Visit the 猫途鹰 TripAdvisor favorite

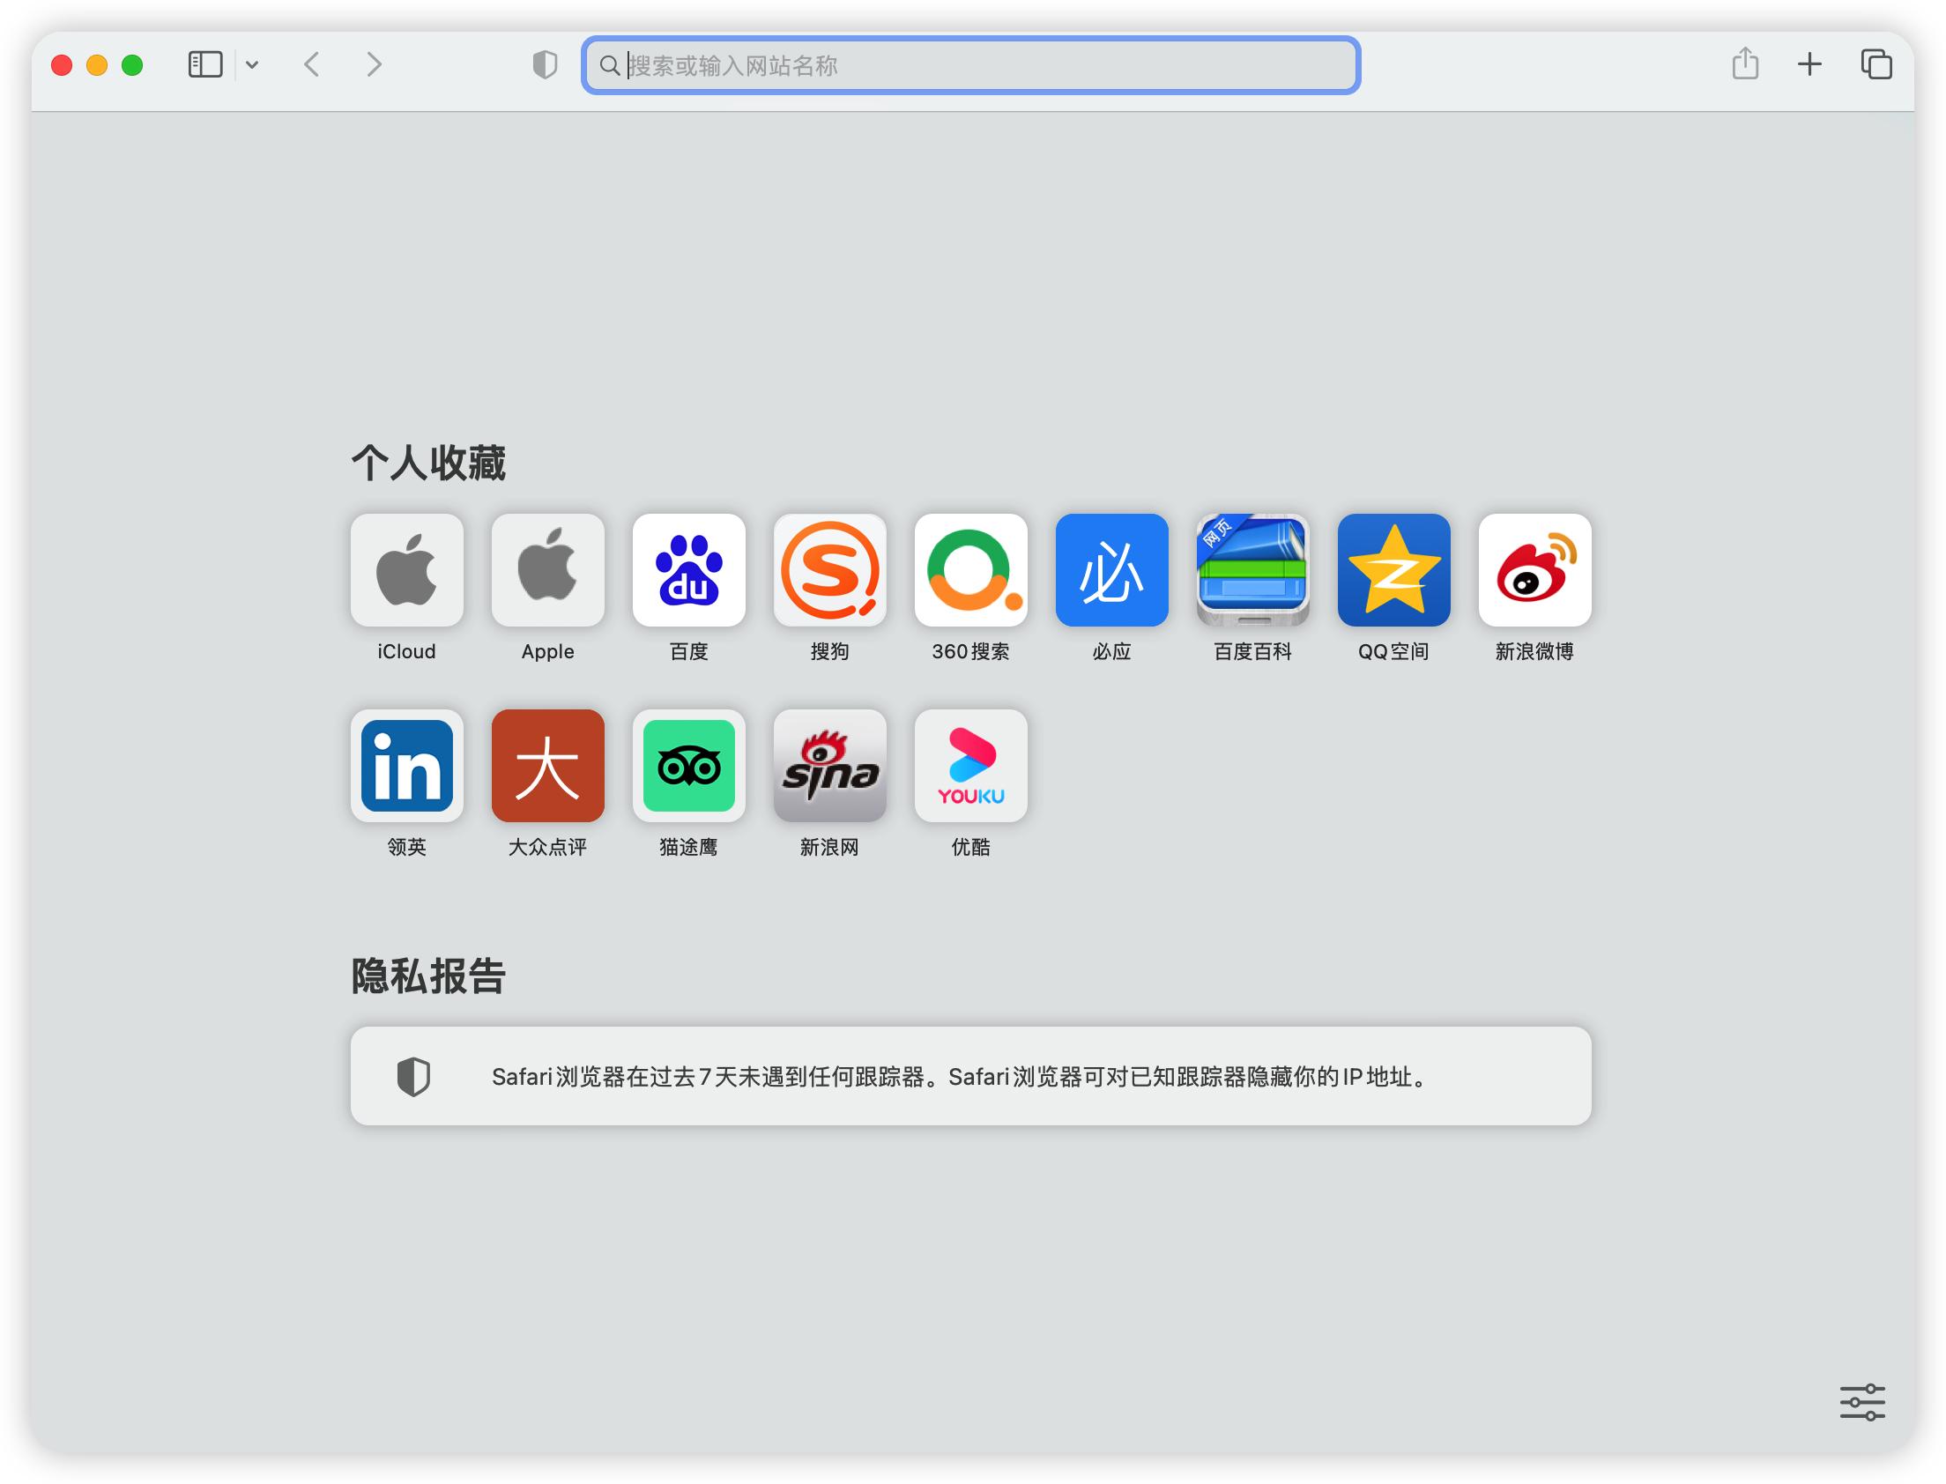pyautogui.click(x=689, y=767)
